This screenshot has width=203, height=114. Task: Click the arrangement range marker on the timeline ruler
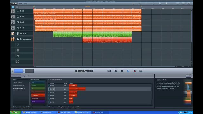88,6
